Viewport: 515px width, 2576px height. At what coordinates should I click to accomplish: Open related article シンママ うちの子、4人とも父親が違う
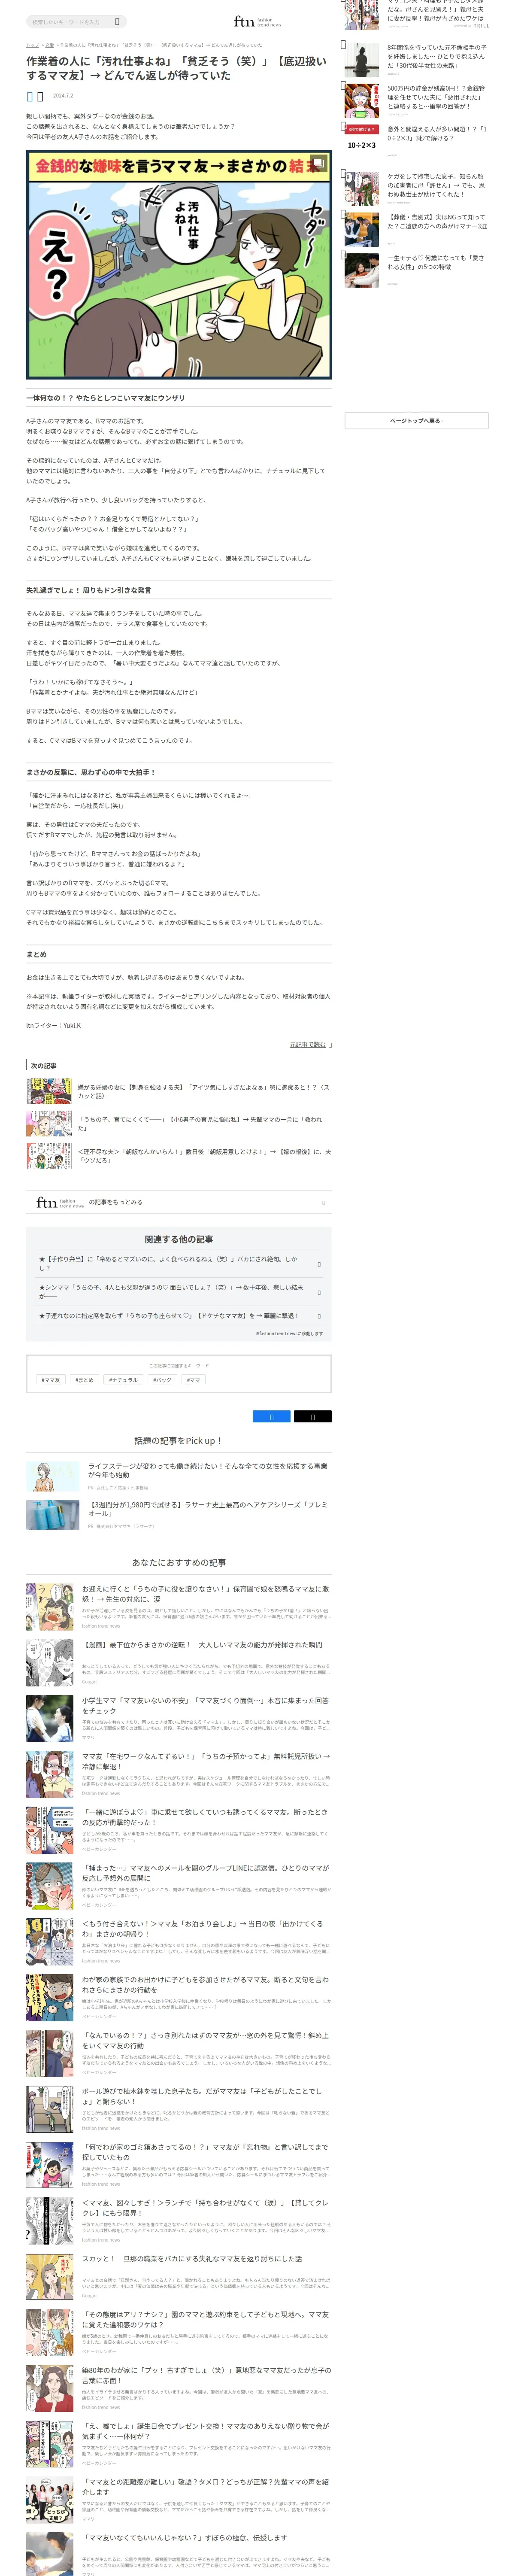[179, 1291]
